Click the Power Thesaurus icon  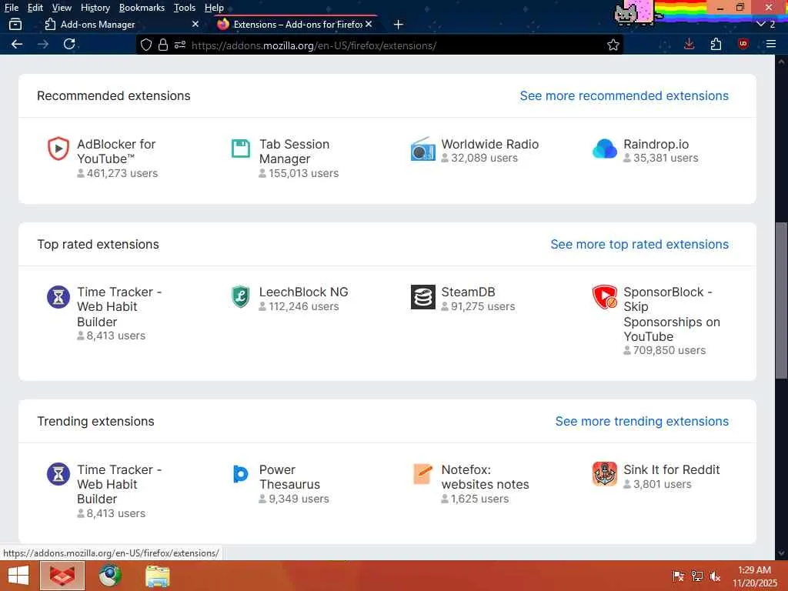(240, 474)
